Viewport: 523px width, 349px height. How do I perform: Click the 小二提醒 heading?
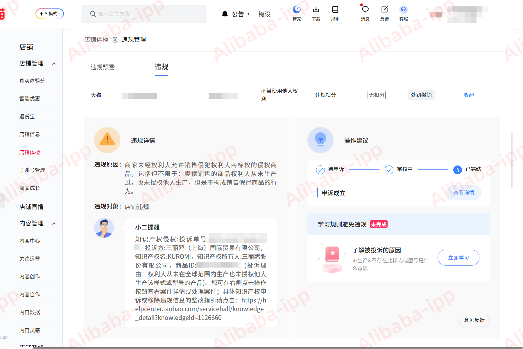point(147,227)
